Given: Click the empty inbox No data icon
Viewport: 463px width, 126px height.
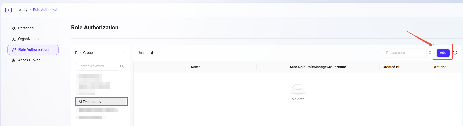Looking at the screenshot, I should (x=298, y=89).
